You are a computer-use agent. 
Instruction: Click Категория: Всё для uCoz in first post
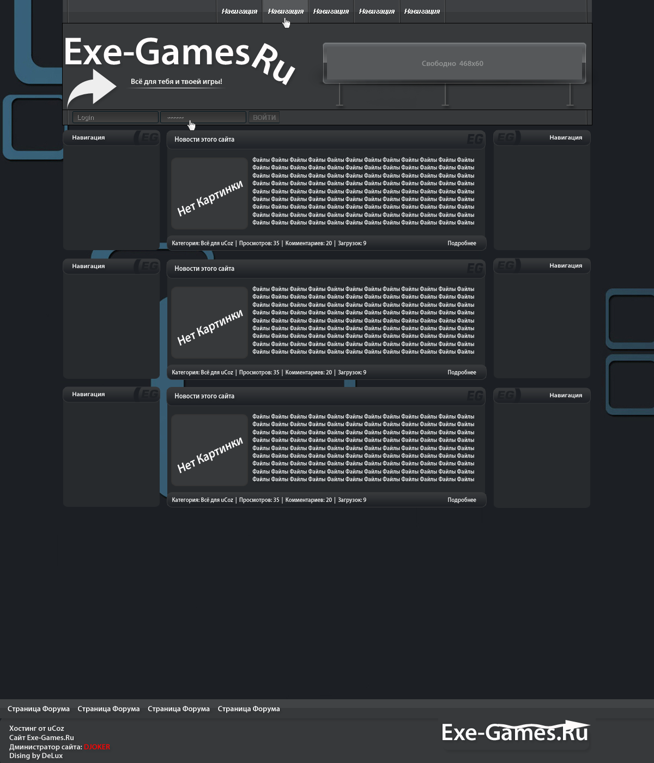coord(202,244)
